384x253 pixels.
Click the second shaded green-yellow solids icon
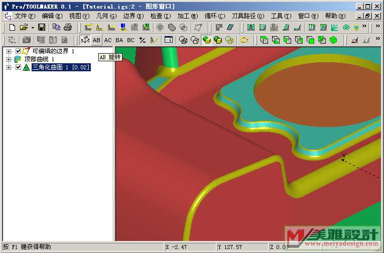(x=218, y=40)
